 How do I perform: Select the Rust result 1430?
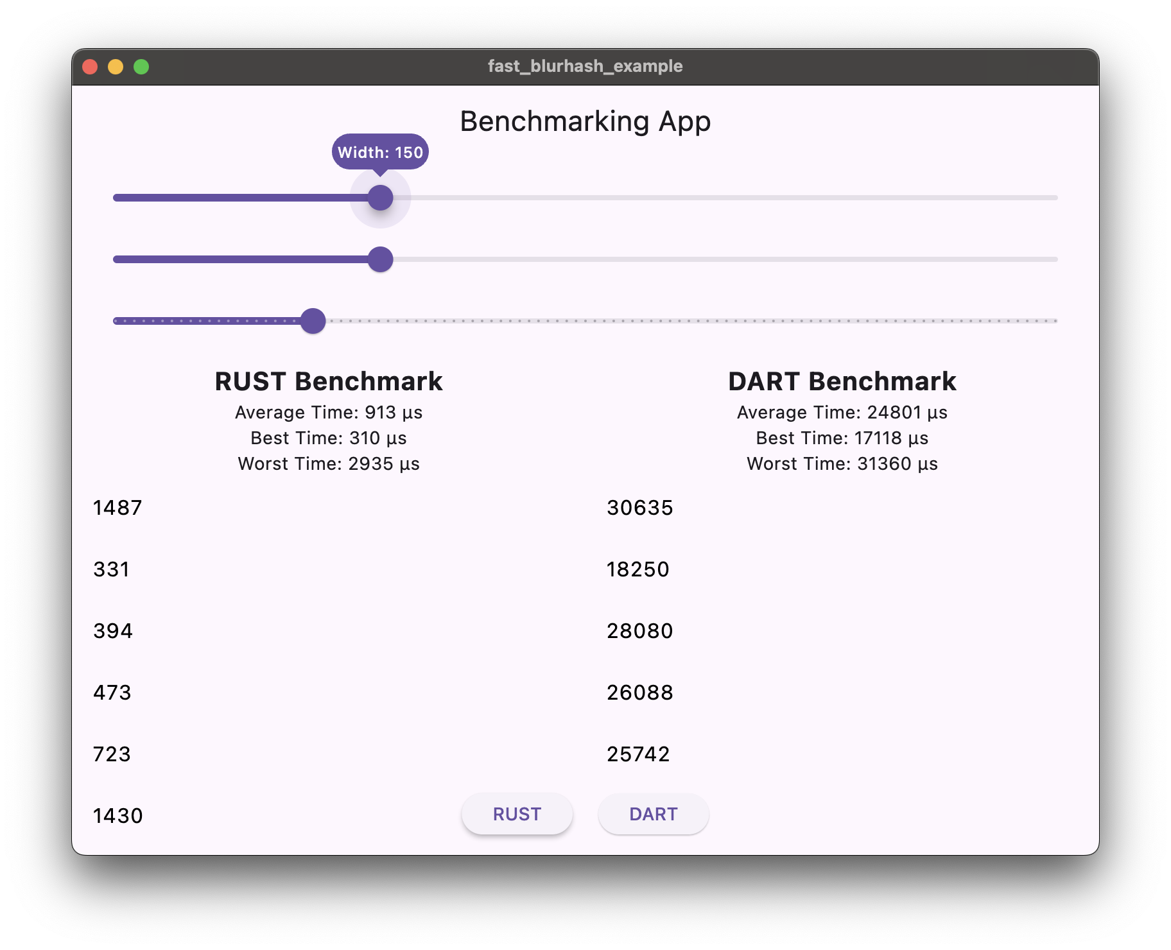(x=118, y=816)
